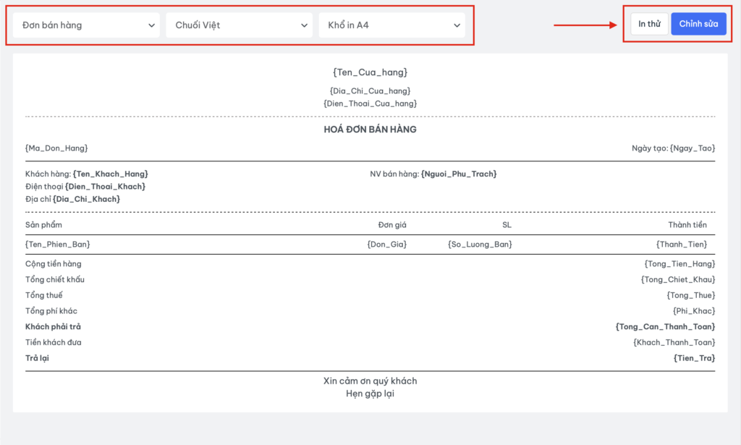Click the HOÁ ĐƠN BÁN HÀNG title
This screenshot has width=741, height=445.
[370, 130]
